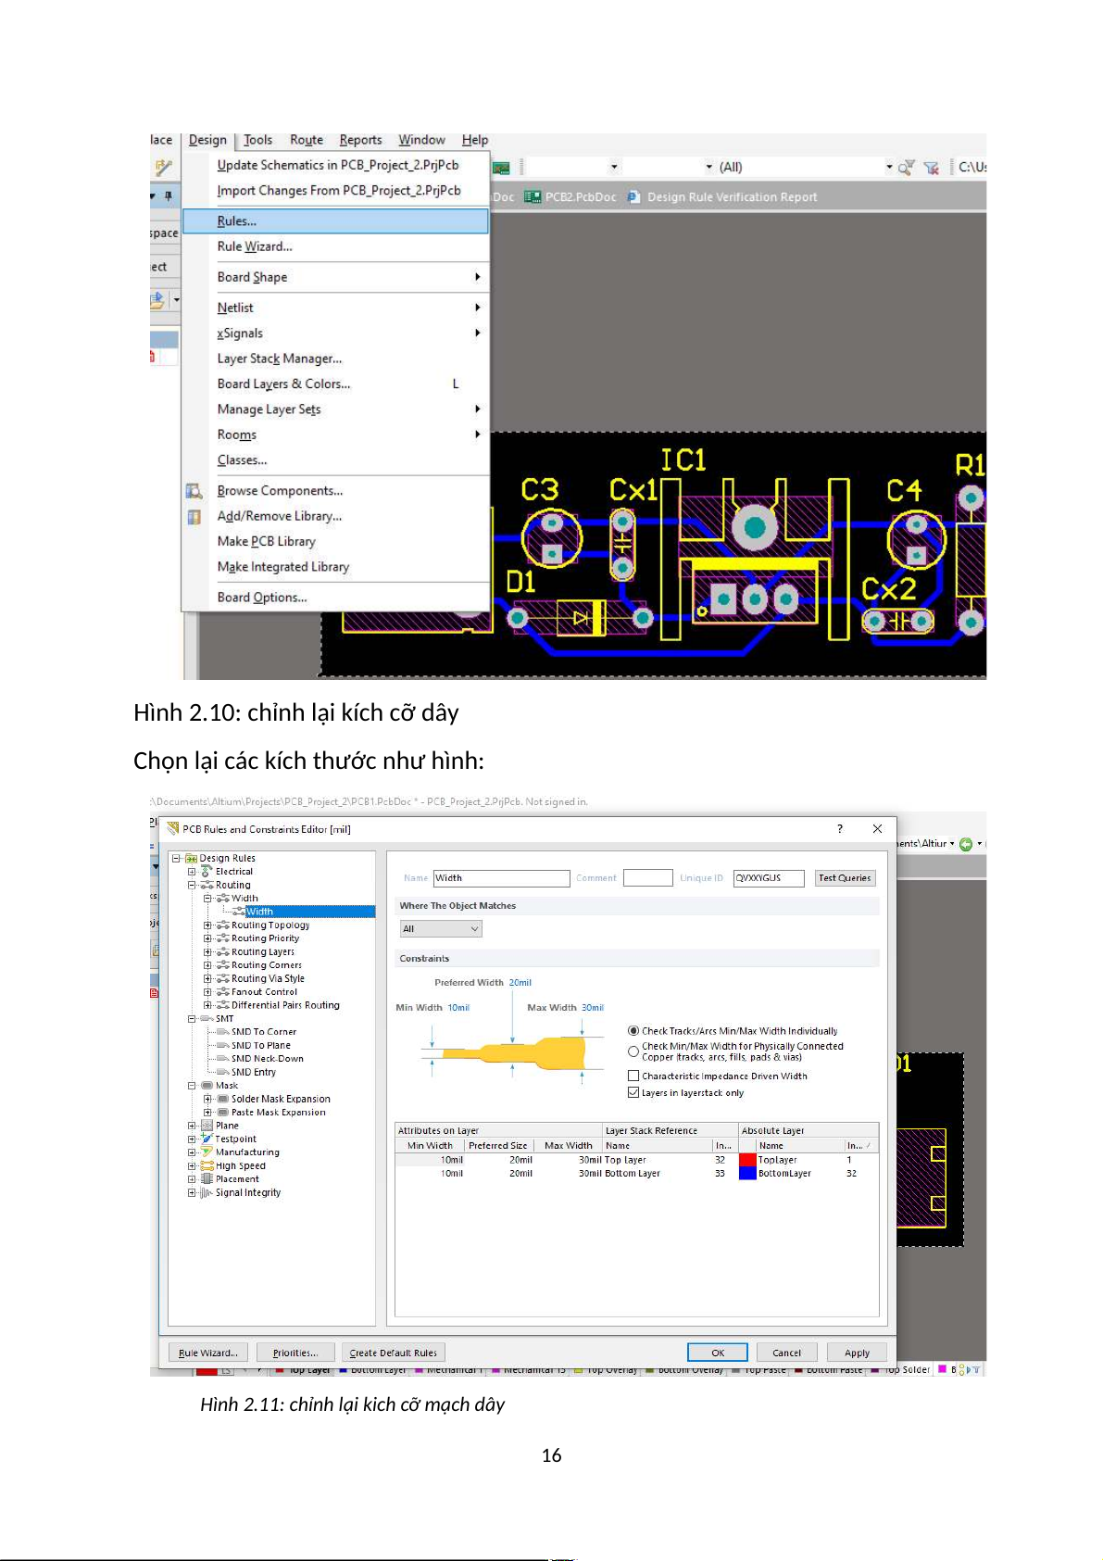Click the Browse Components icon in Design menu
The width and height of the screenshot is (1103, 1561).
click(x=194, y=491)
